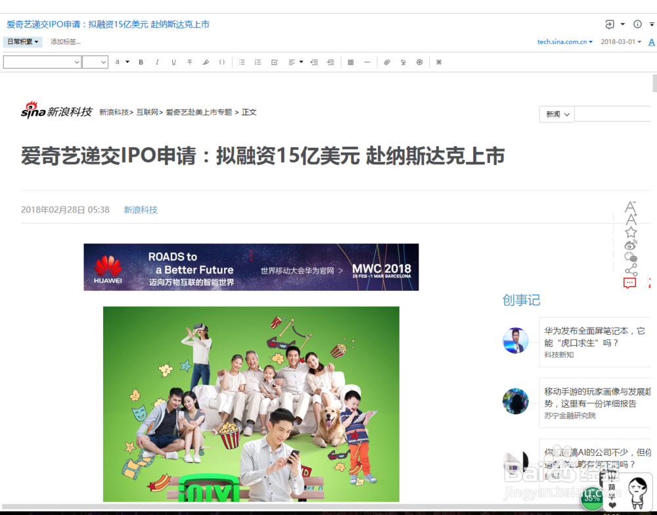Open the tech.sina.com.cn source URL dropdown
The height and width of the screenshot is (515, 657).
565,41
